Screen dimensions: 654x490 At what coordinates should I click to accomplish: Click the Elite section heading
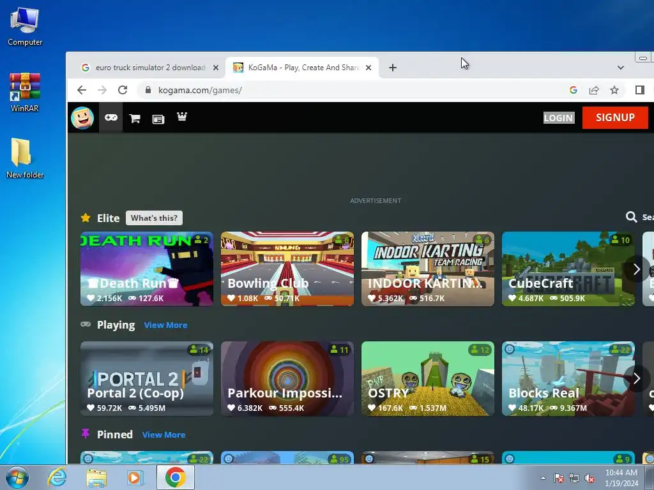[108, 218]
